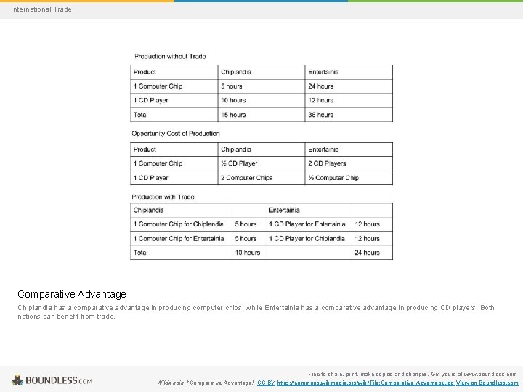The height and width of the screenshot is (392, 523).
Task: Select the '36 hours' total cell
Action: (x=349, y=115)
